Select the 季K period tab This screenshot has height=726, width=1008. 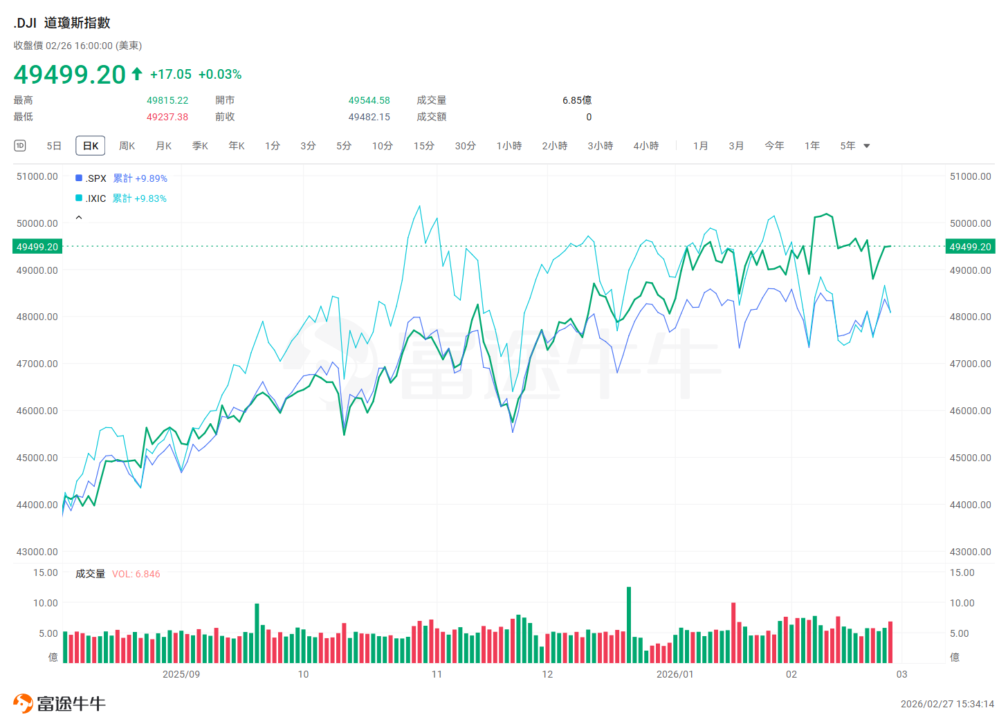[200, 146]
